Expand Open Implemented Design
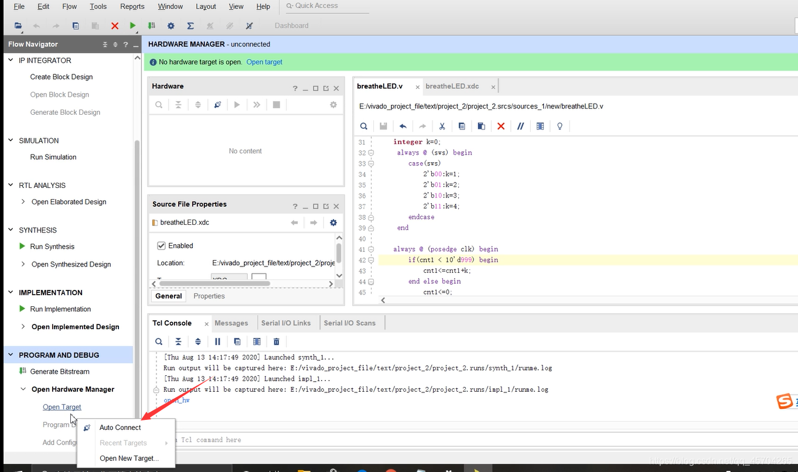This screenshot has width=798, height=472. tap(23, 327)
